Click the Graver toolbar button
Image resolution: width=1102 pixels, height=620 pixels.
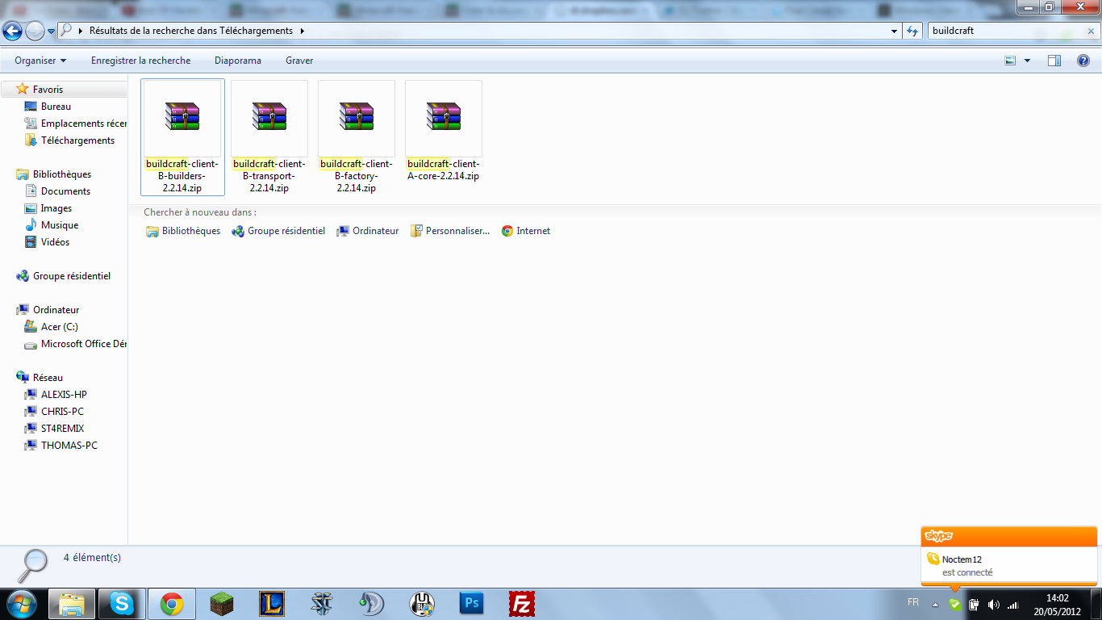click(x=299, y=61)
